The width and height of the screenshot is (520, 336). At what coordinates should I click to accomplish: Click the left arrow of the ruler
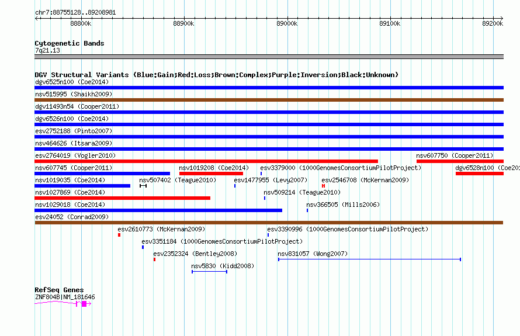[36, 18]
